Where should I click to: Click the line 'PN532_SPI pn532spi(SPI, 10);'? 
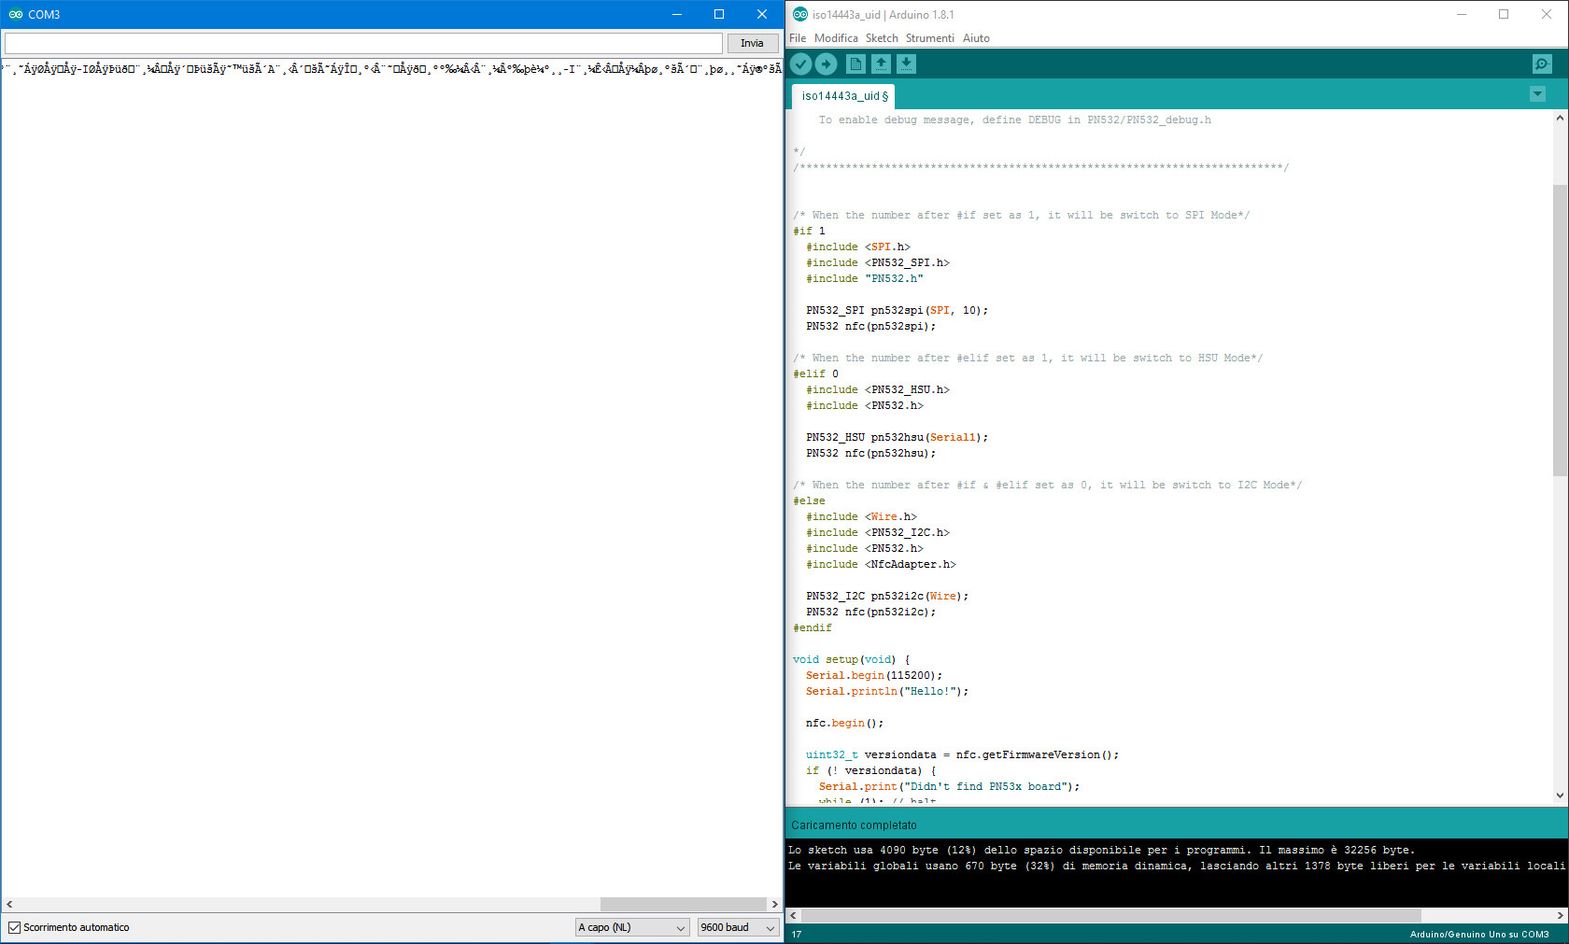(x=897, y=310)
